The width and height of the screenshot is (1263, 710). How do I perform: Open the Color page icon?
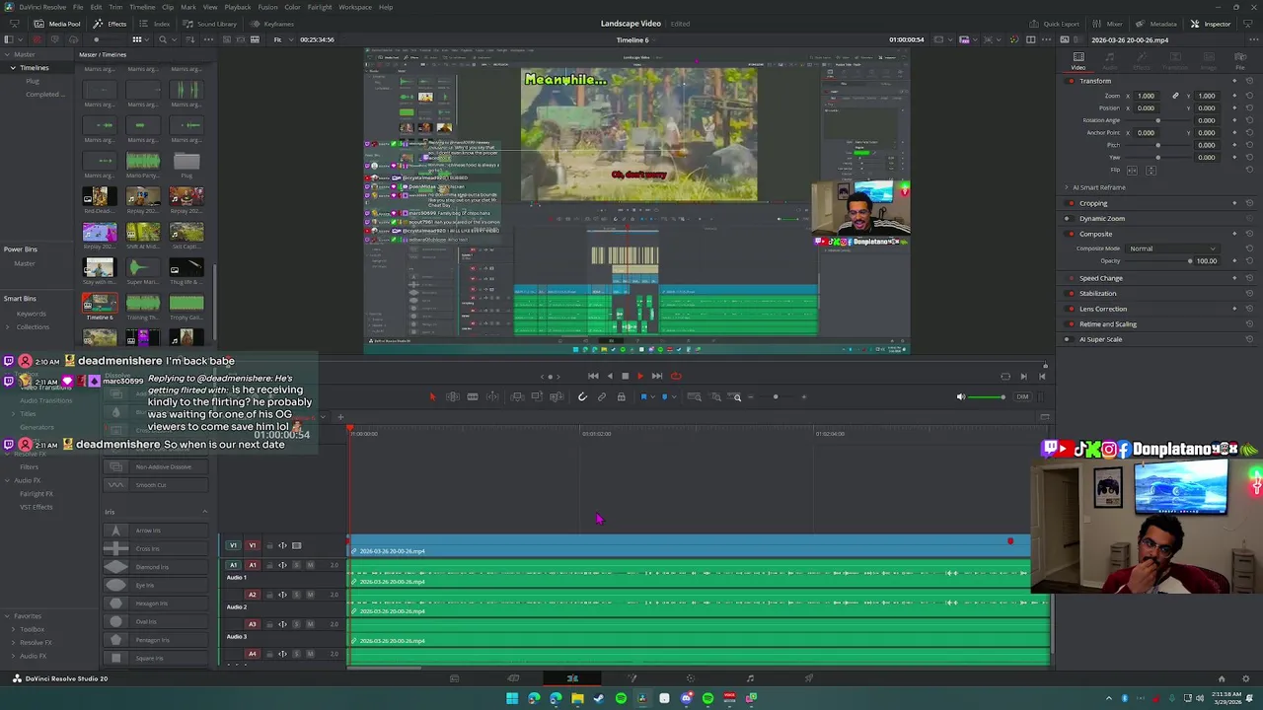[690, 678]
